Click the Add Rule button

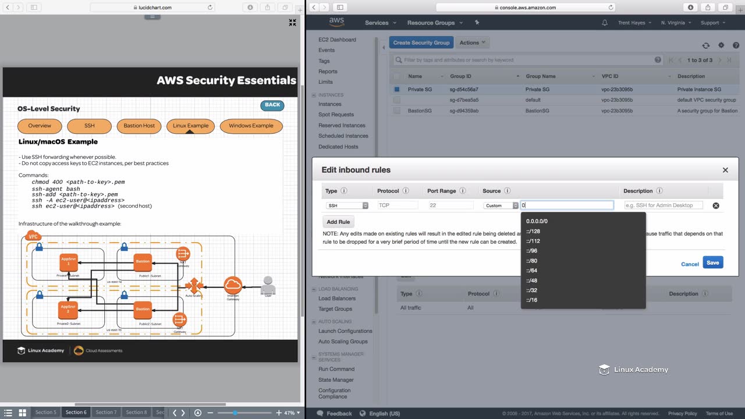coord(338,222)
